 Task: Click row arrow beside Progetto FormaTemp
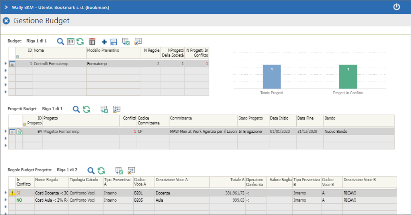click(6, 131)
